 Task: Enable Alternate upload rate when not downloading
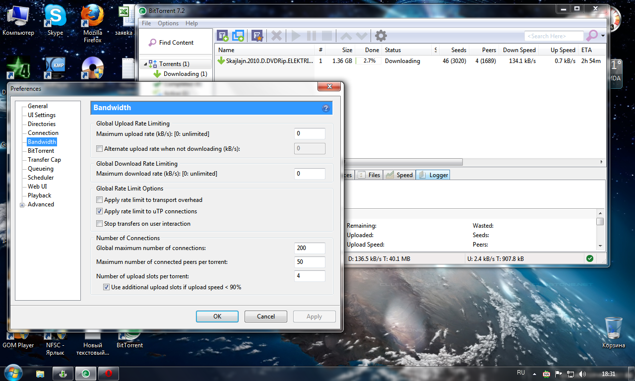(100, 149)
